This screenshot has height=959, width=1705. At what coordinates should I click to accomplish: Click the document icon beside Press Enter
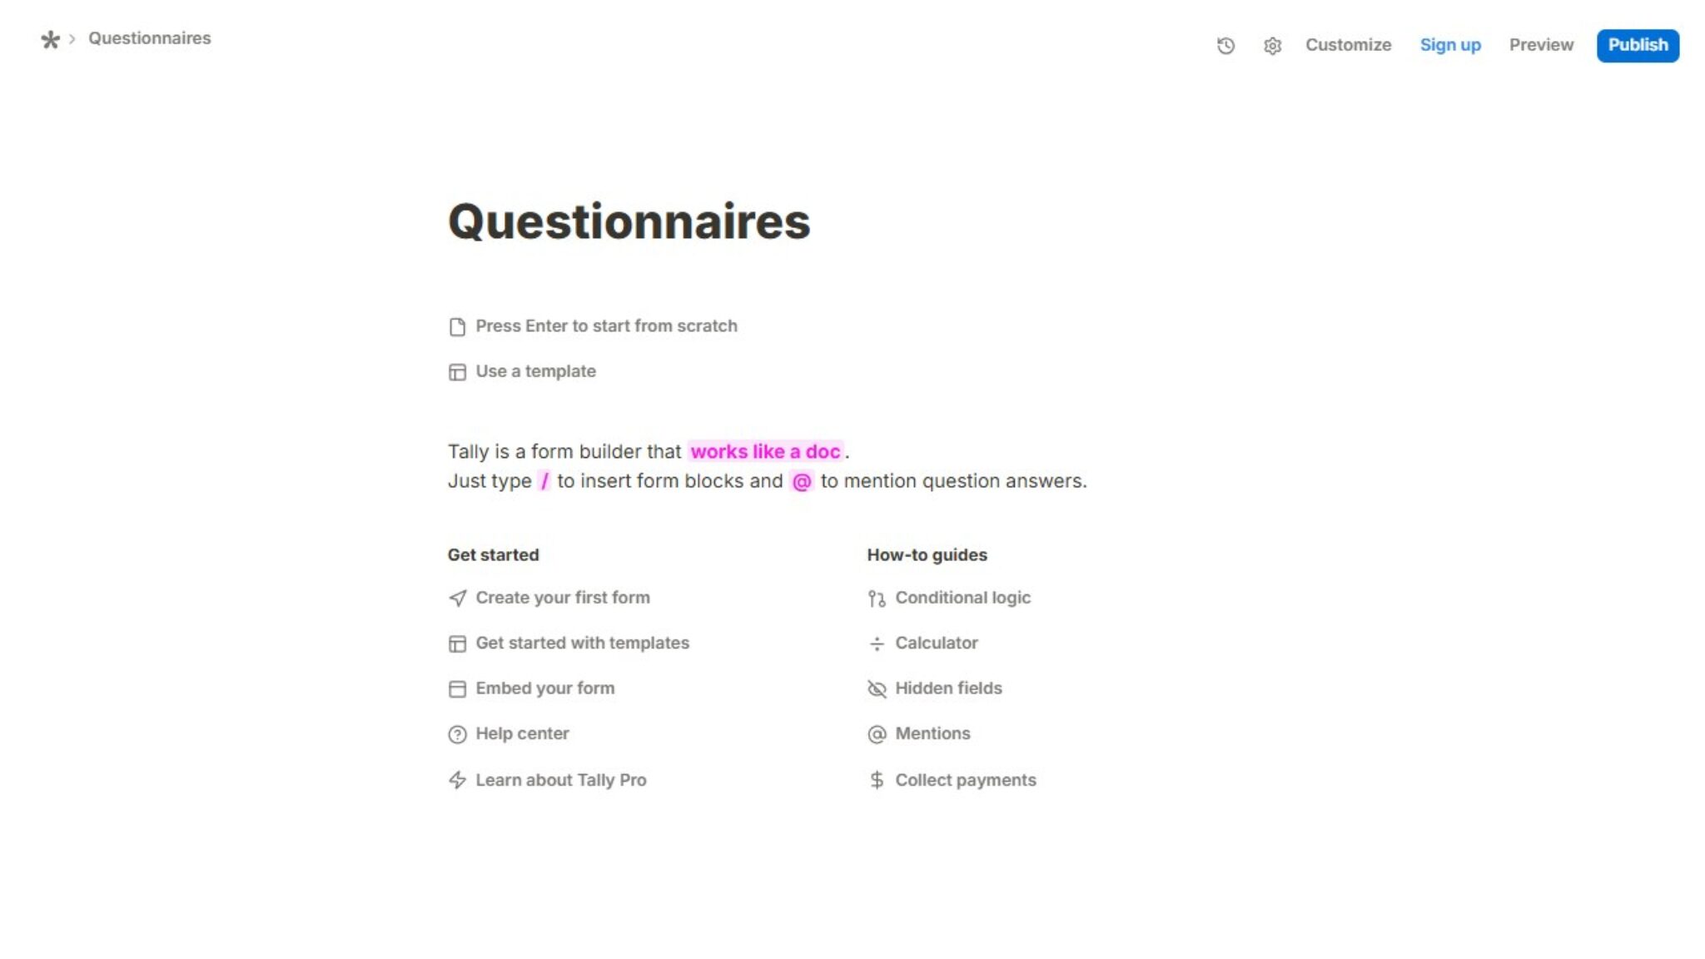point(456,327)
